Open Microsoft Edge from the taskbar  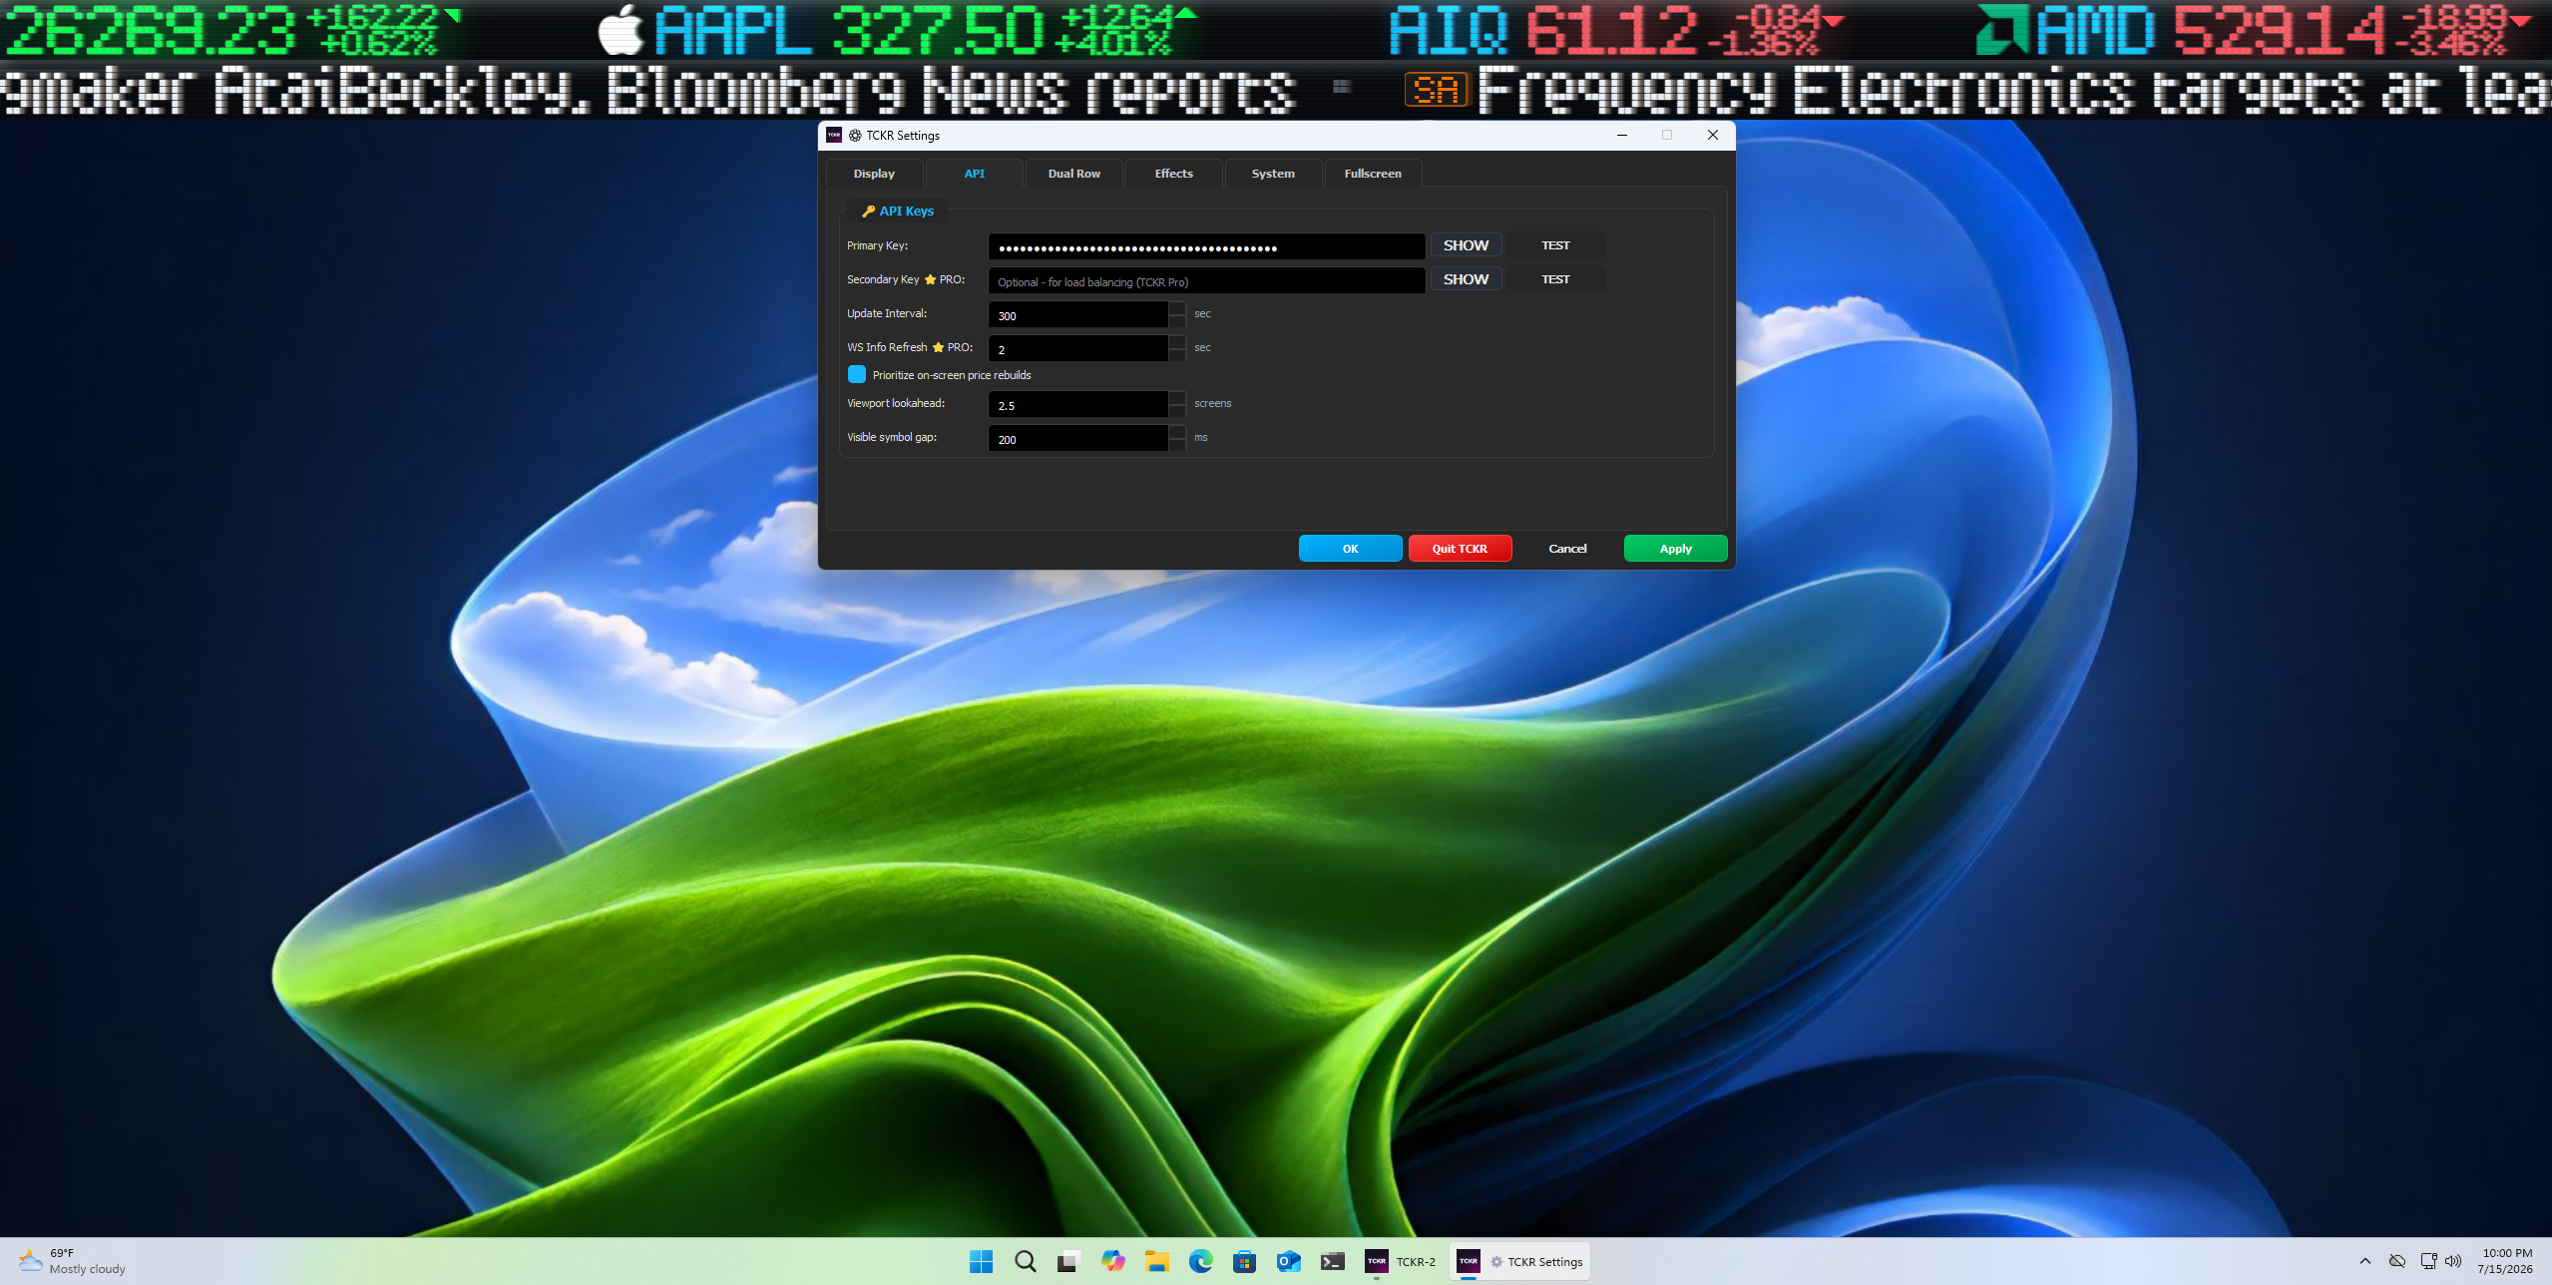1200,1261
